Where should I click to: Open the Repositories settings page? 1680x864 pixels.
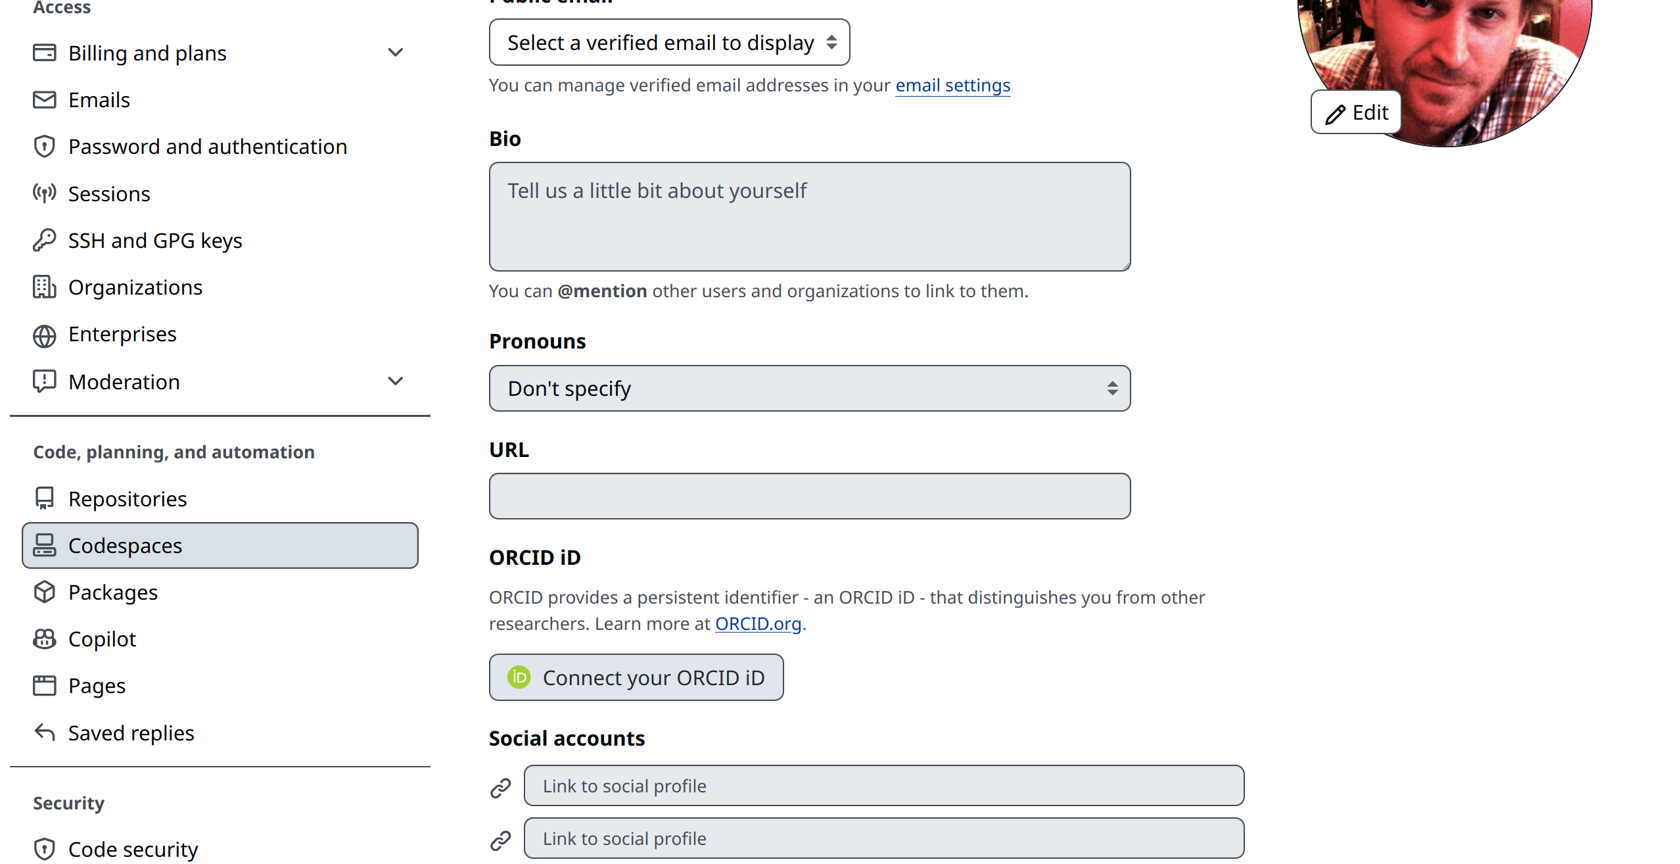[128, 499]
